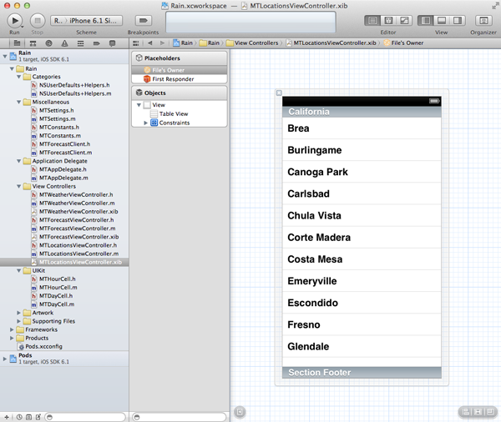Open File's Owner jump bar segment

click(x=403, y=43)
